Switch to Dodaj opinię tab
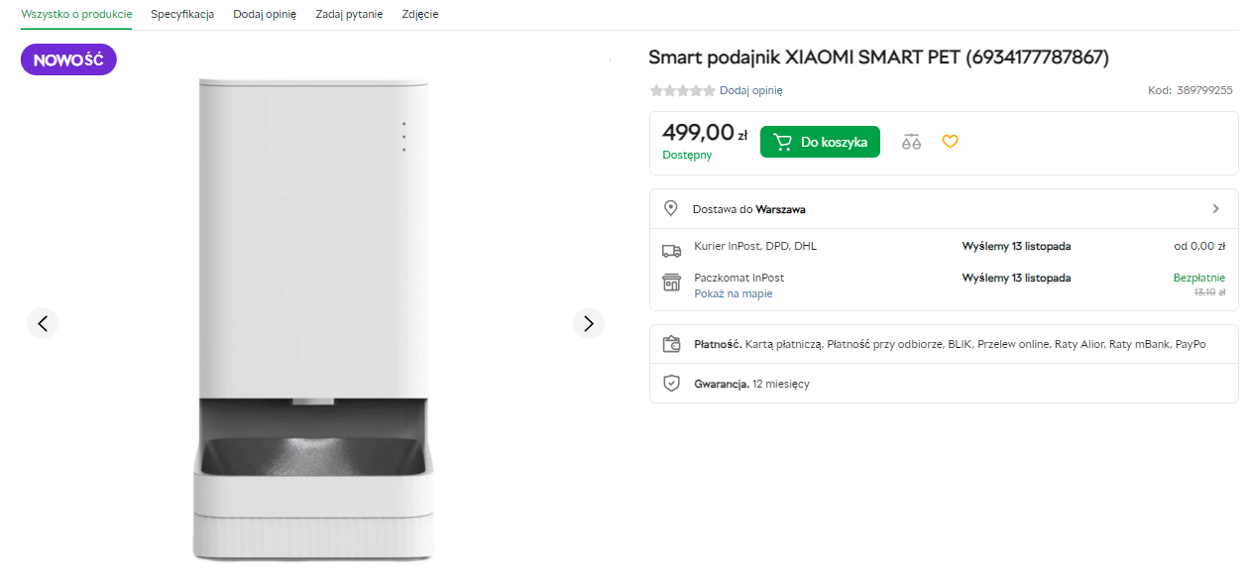This screenshot has height=574, width=1249. (265, 14)
